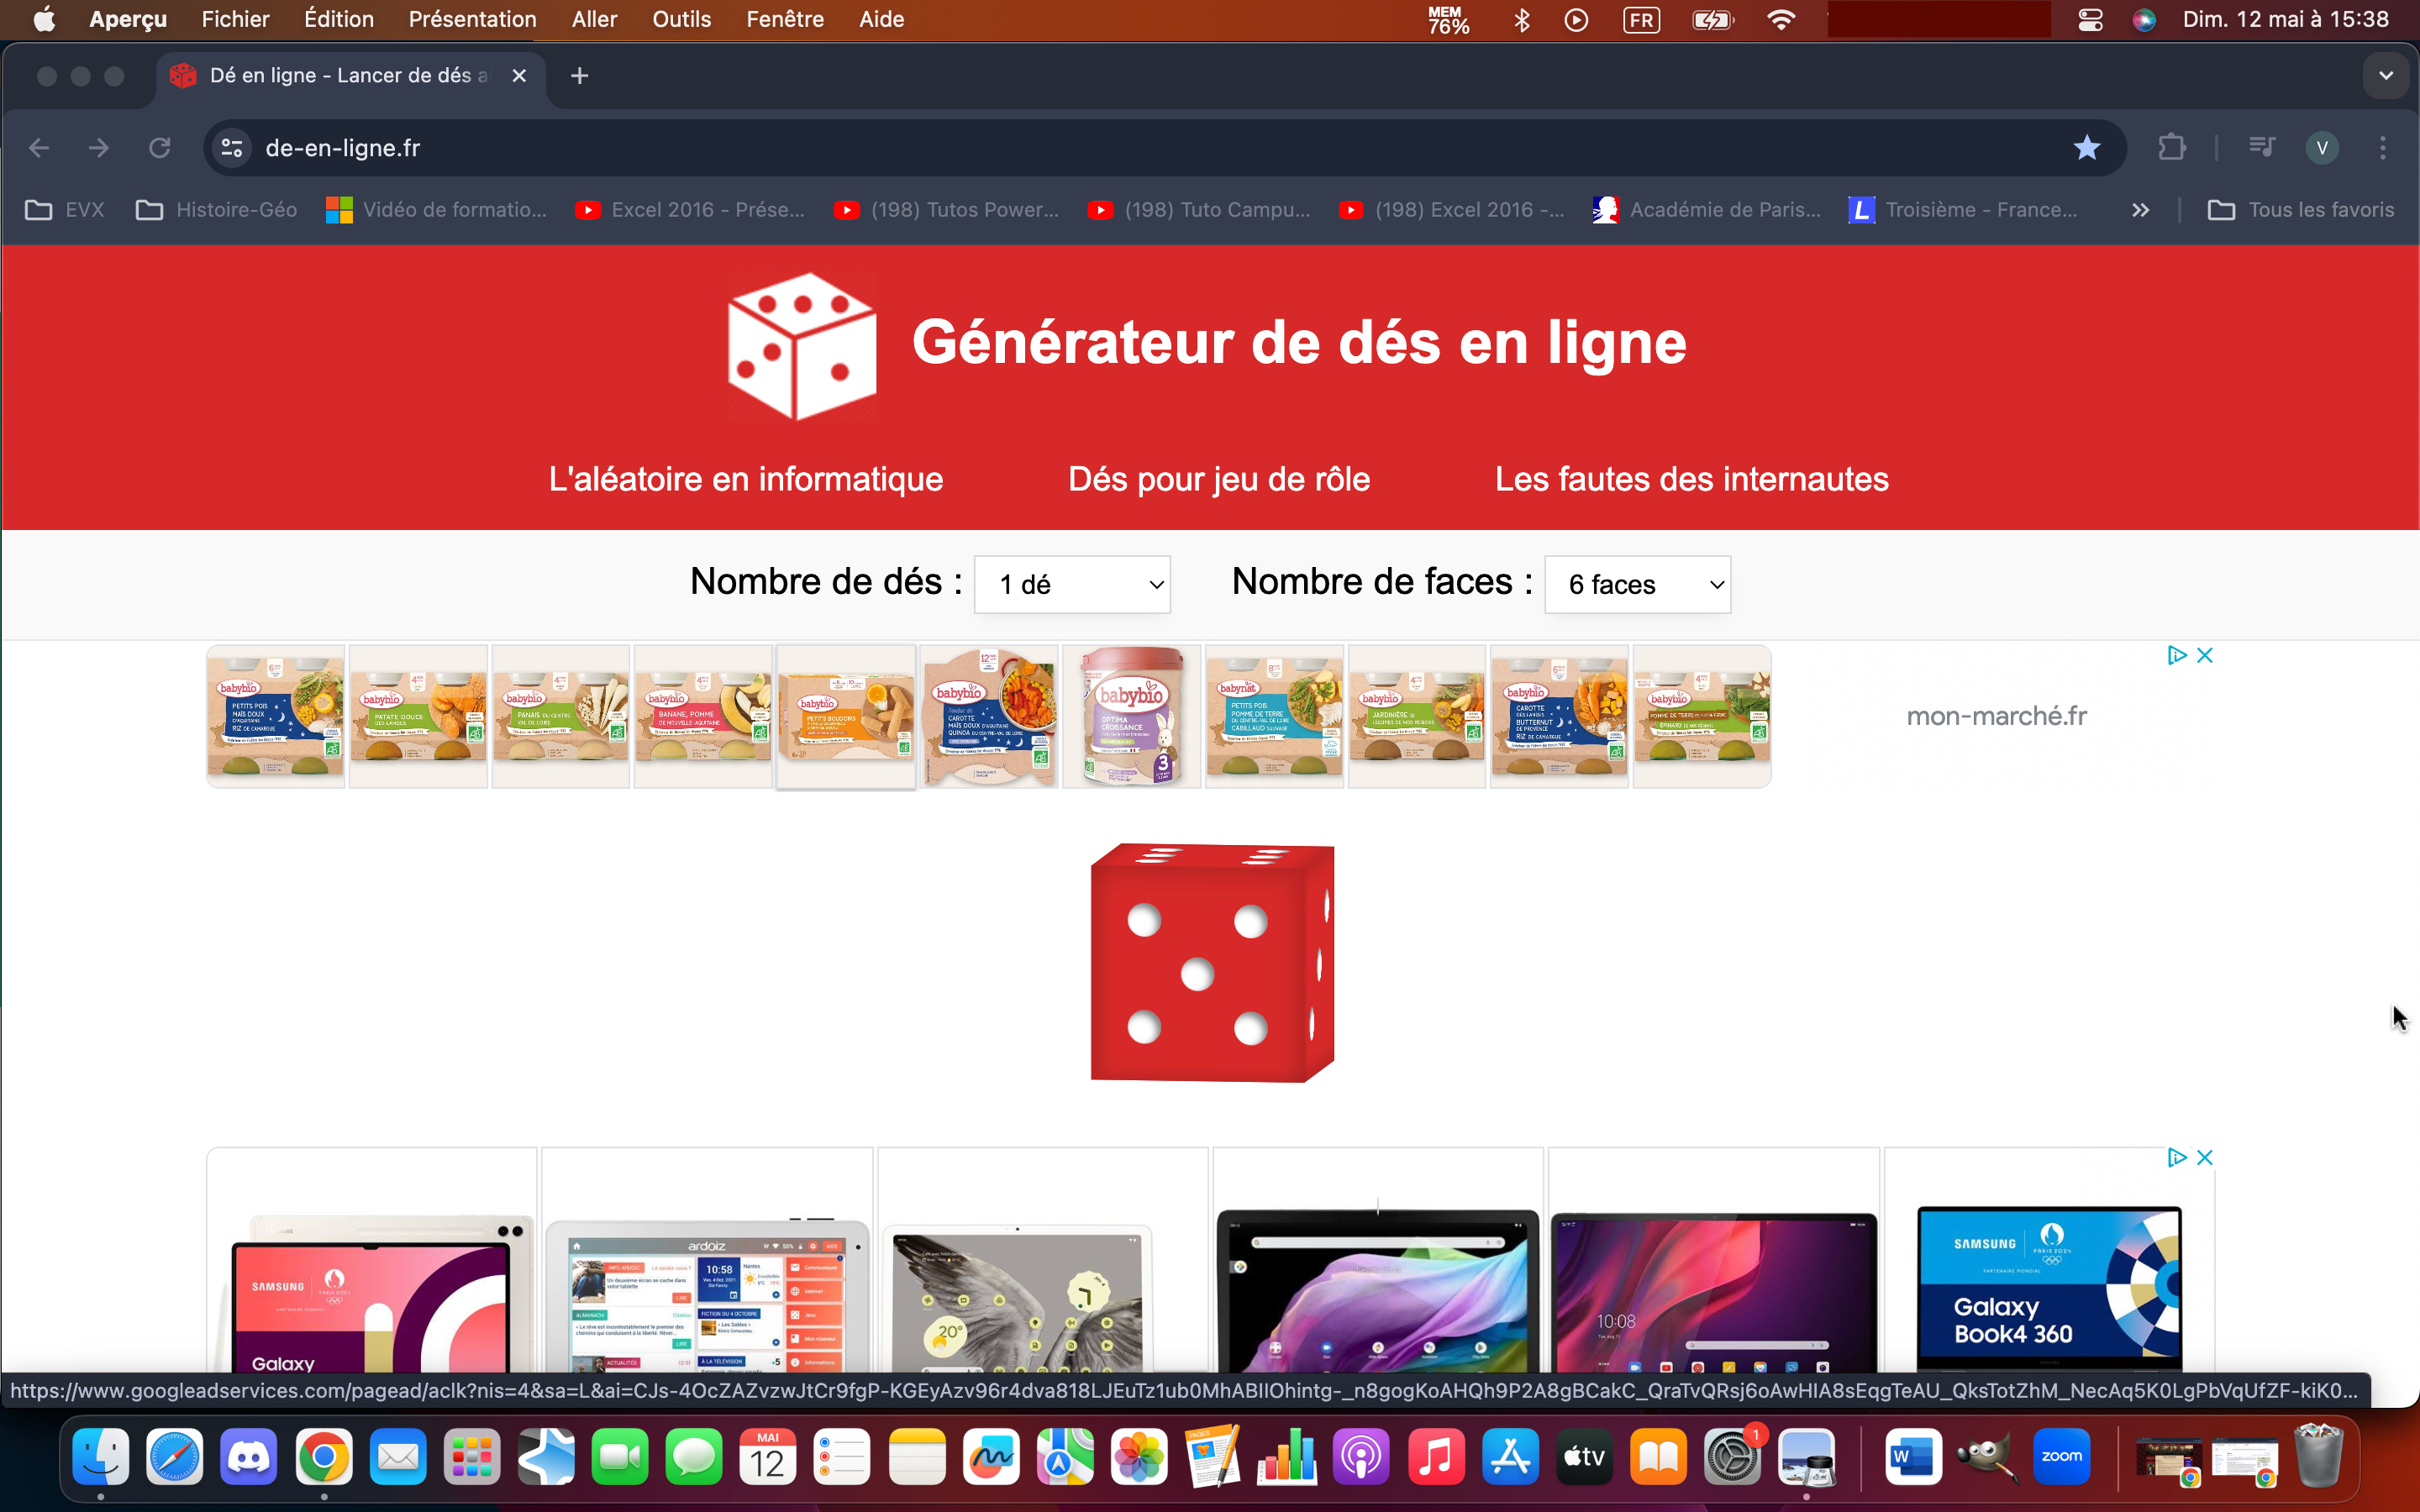Open "Dés pour jeu de rôle" link
This screenshot has width=2420, height=1512.
point(1218,479)
